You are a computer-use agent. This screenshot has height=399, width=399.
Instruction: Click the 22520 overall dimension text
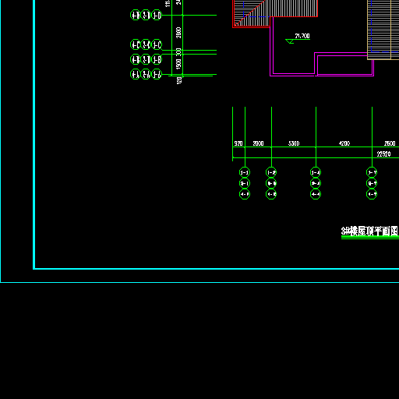point(383,154)
